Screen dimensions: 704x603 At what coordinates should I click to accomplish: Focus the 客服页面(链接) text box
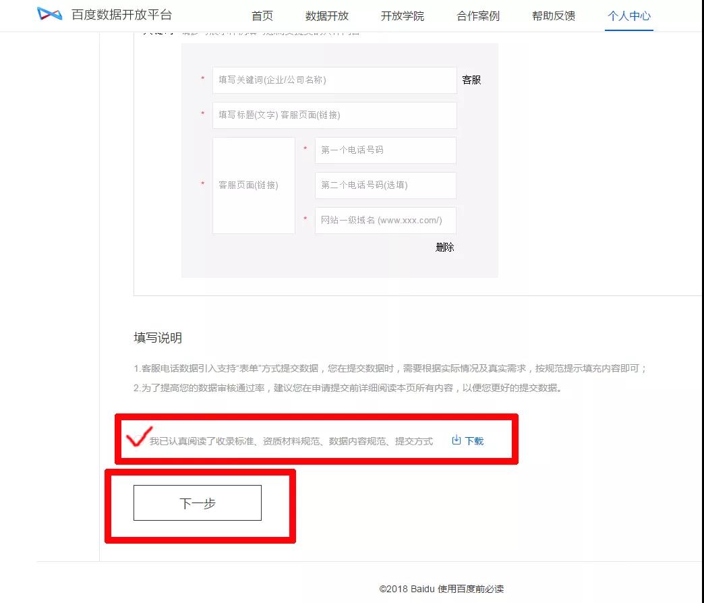(x=254, y=185)
